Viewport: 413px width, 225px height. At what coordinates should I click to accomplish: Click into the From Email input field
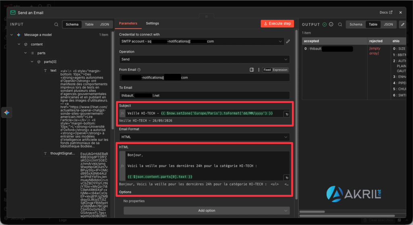pos(204,77)
